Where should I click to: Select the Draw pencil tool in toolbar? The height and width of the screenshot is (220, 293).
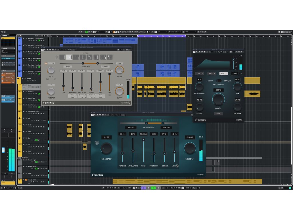[120, 32]
